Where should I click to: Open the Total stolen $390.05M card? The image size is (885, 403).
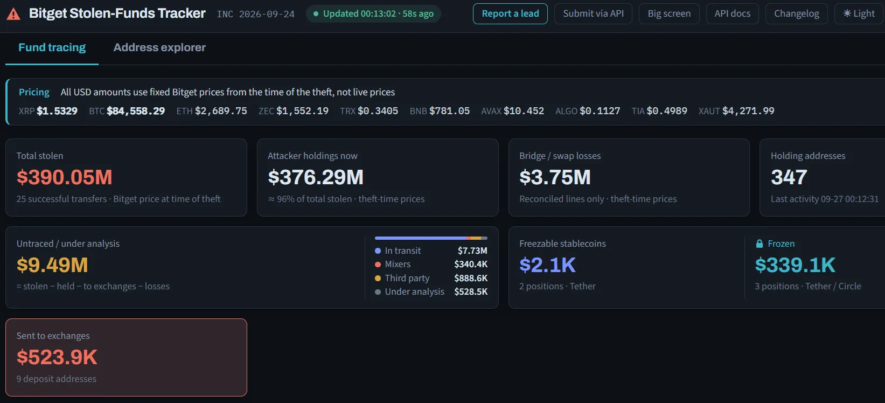tap(126, 177)
